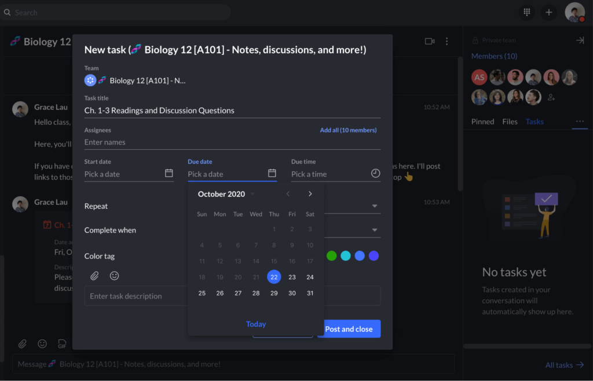Click Add all (10 members) link
593x381 pixels.
click(348, 130)
